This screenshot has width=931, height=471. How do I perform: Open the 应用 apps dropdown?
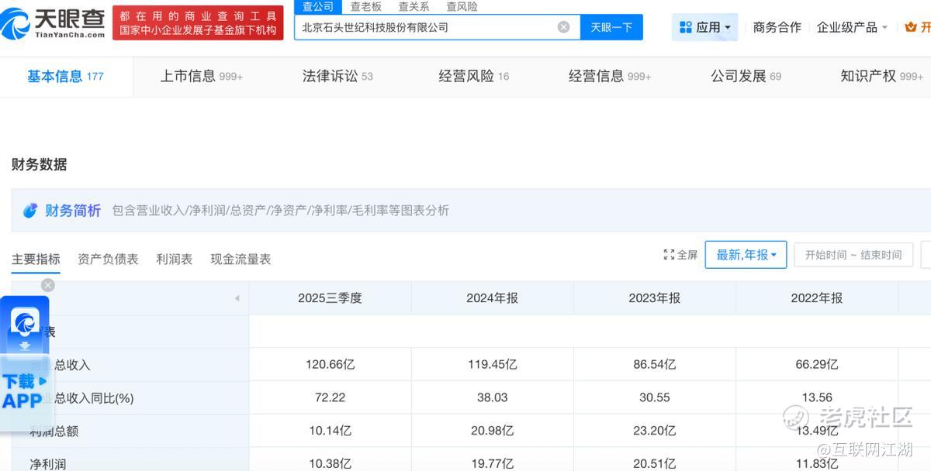(705, 27)
